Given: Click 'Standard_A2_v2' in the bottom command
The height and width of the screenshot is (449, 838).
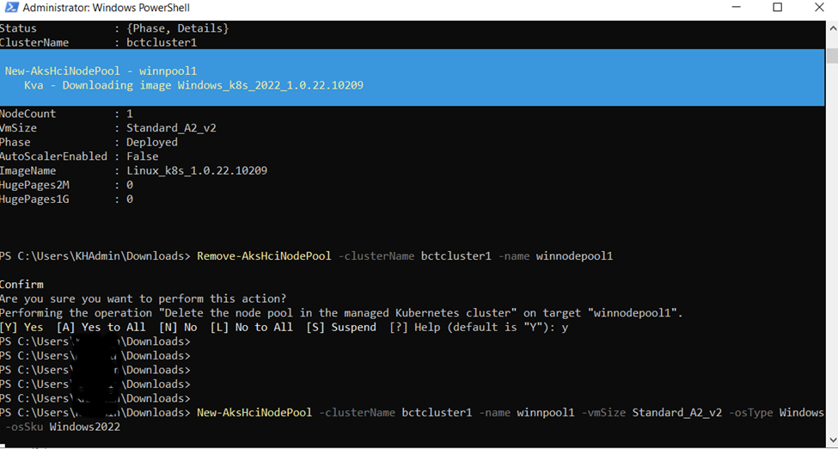Looking at the screenshot, I should pos(677,413).
